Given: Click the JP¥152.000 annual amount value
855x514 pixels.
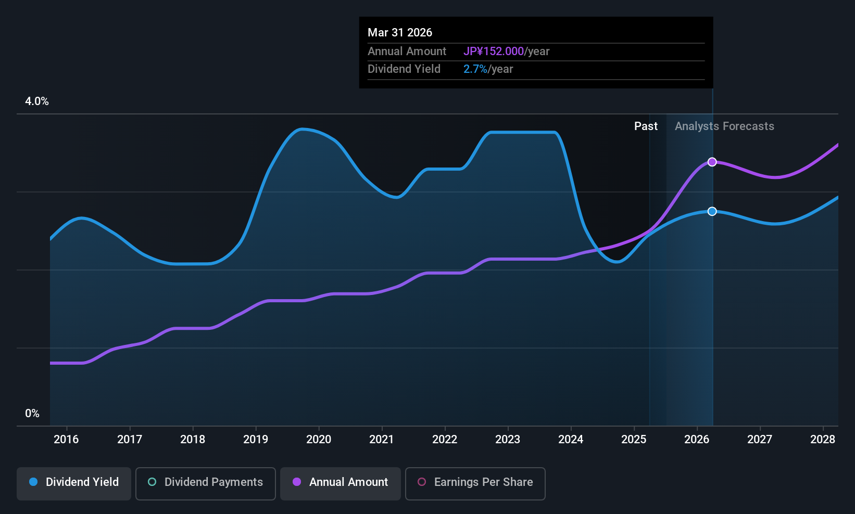Looking at the screenshot, I should 494,52.
